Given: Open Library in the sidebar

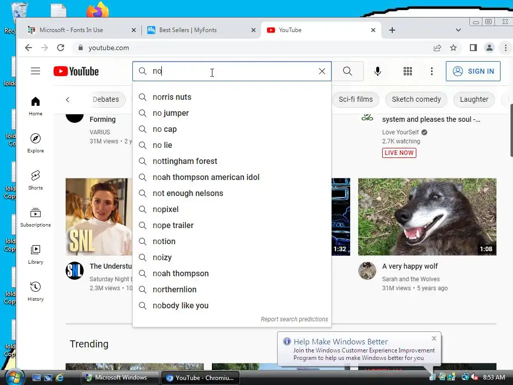Looking at the screenshot, I should click(x=36, y=255).
